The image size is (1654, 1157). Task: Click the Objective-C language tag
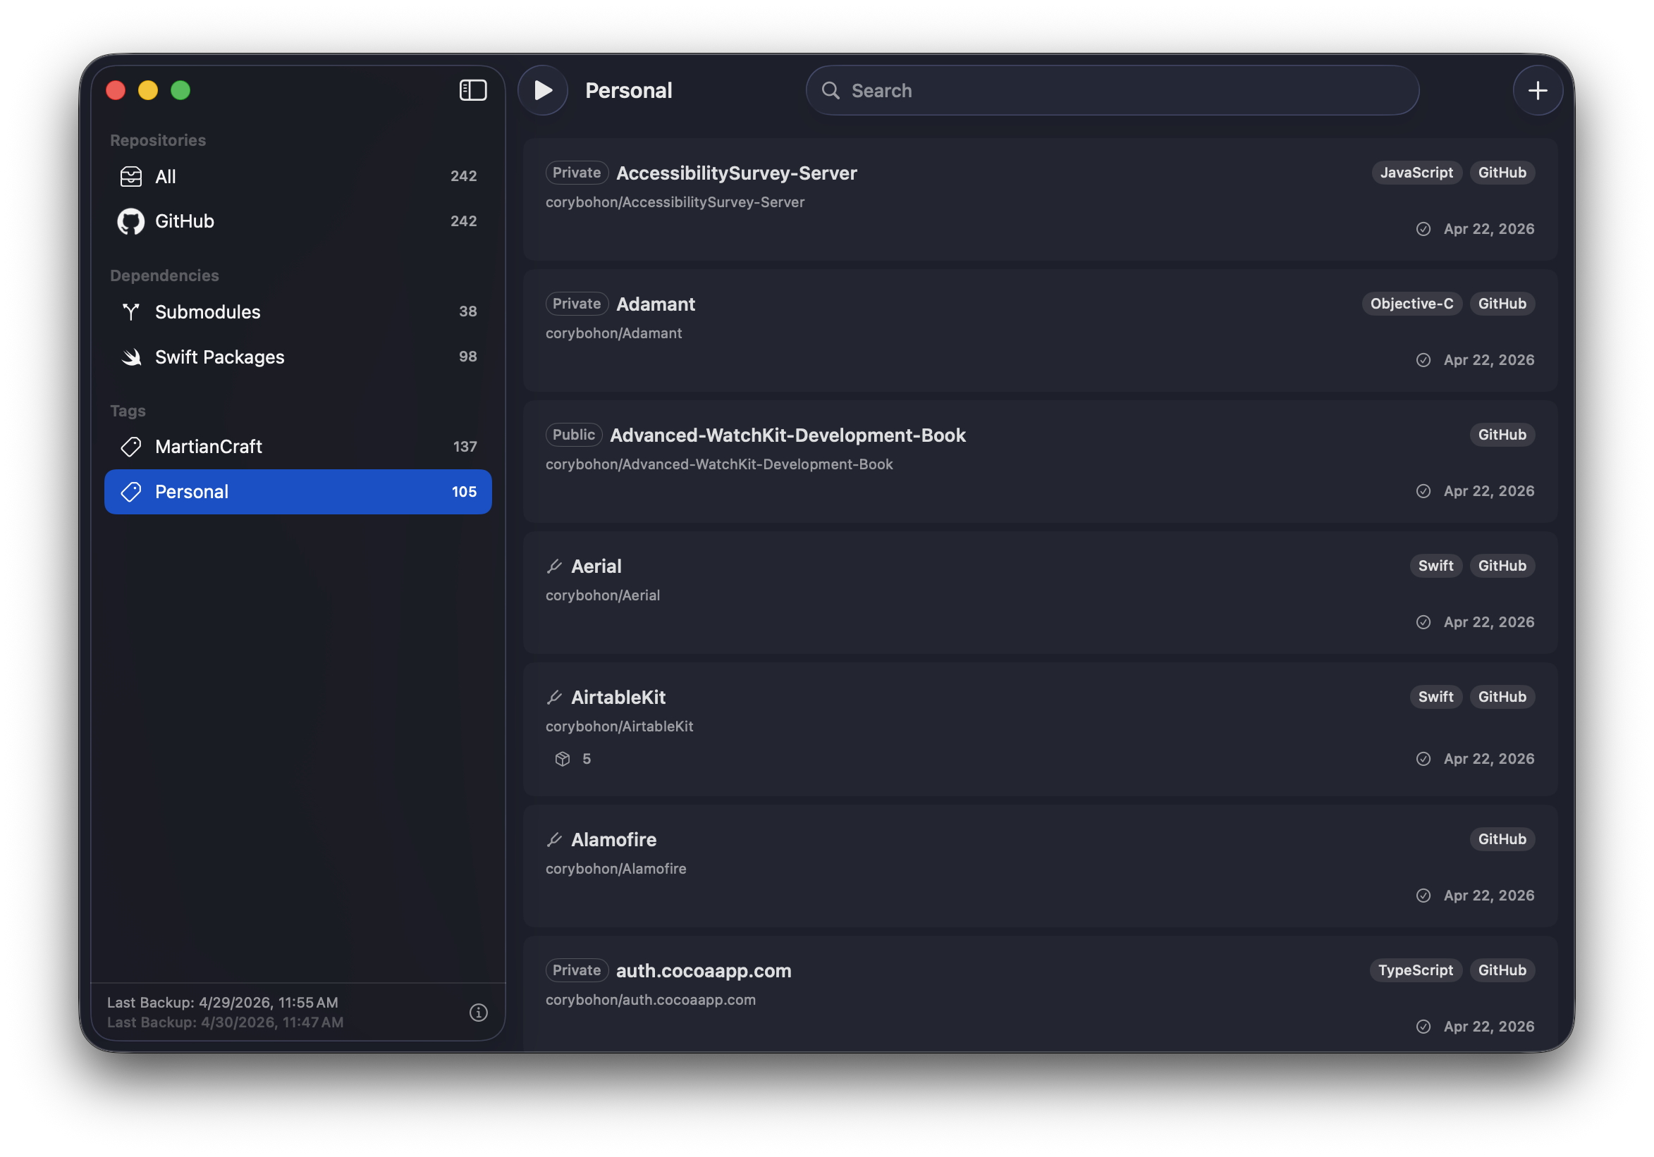pyautogui.click(x=1411, y=304)
